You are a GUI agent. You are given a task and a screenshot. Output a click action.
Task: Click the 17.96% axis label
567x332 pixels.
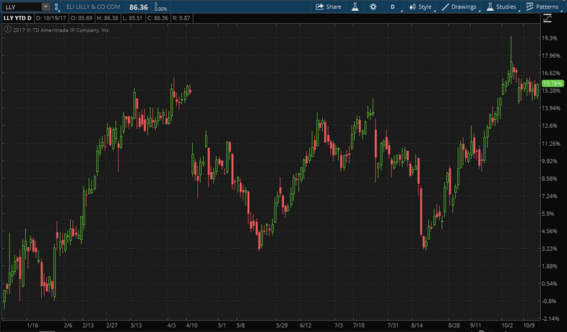551,56
